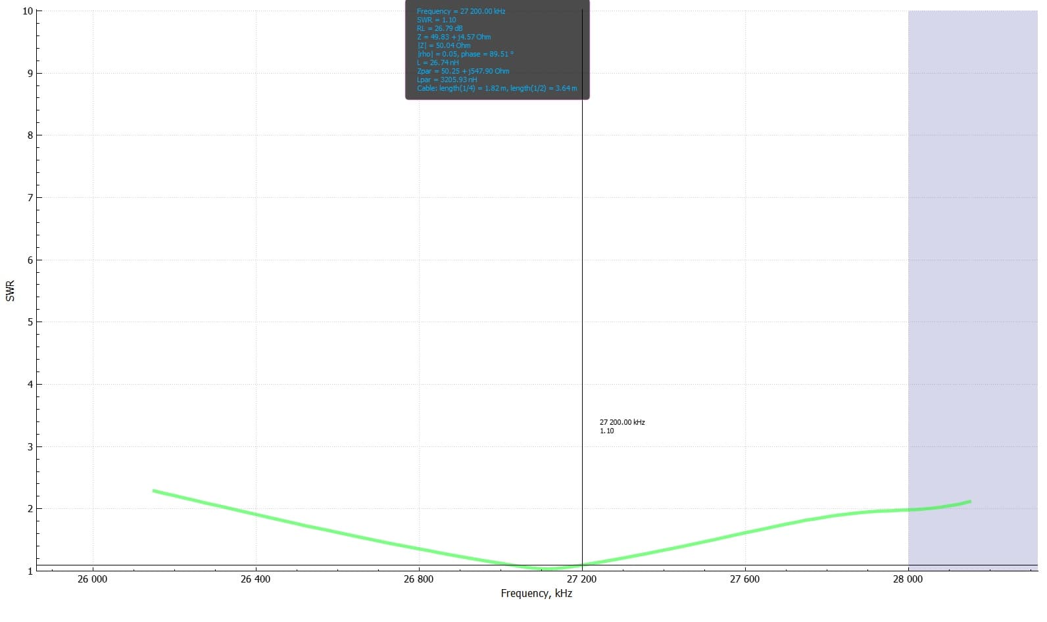Click the "4" tick on the SWR axis

coord(30,385)
